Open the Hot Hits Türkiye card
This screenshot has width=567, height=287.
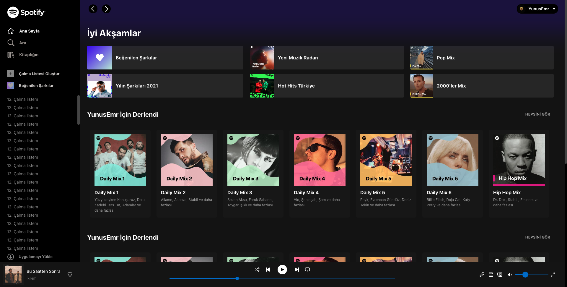pos(327,86)
